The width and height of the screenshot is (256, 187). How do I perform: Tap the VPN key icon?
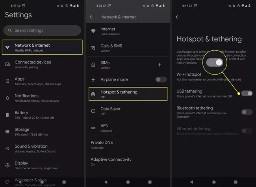[x=93, y=128]
